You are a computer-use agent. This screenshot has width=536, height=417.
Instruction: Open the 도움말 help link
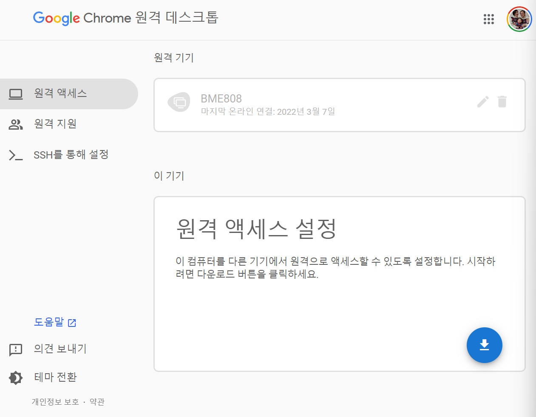(x=49, y=322)
